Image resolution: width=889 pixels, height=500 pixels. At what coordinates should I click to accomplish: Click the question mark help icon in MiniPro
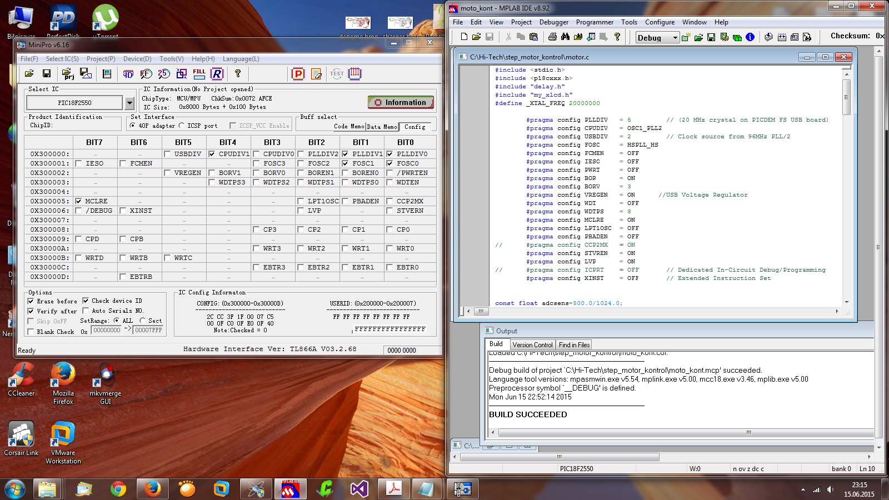tap(238, 73)
